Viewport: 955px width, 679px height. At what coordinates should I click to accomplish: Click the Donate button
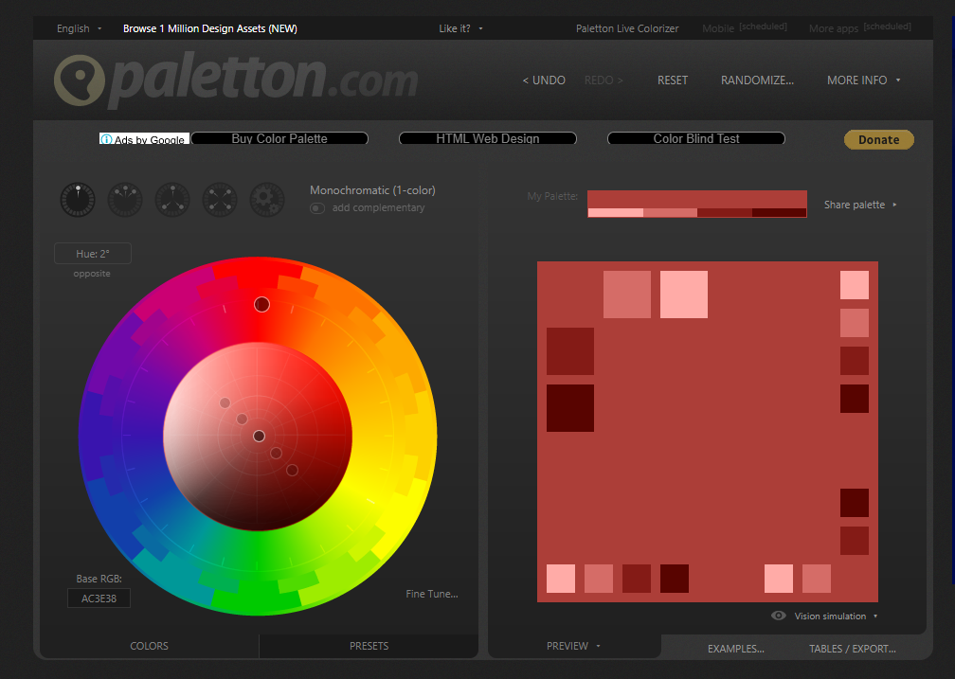click(879, 139)
